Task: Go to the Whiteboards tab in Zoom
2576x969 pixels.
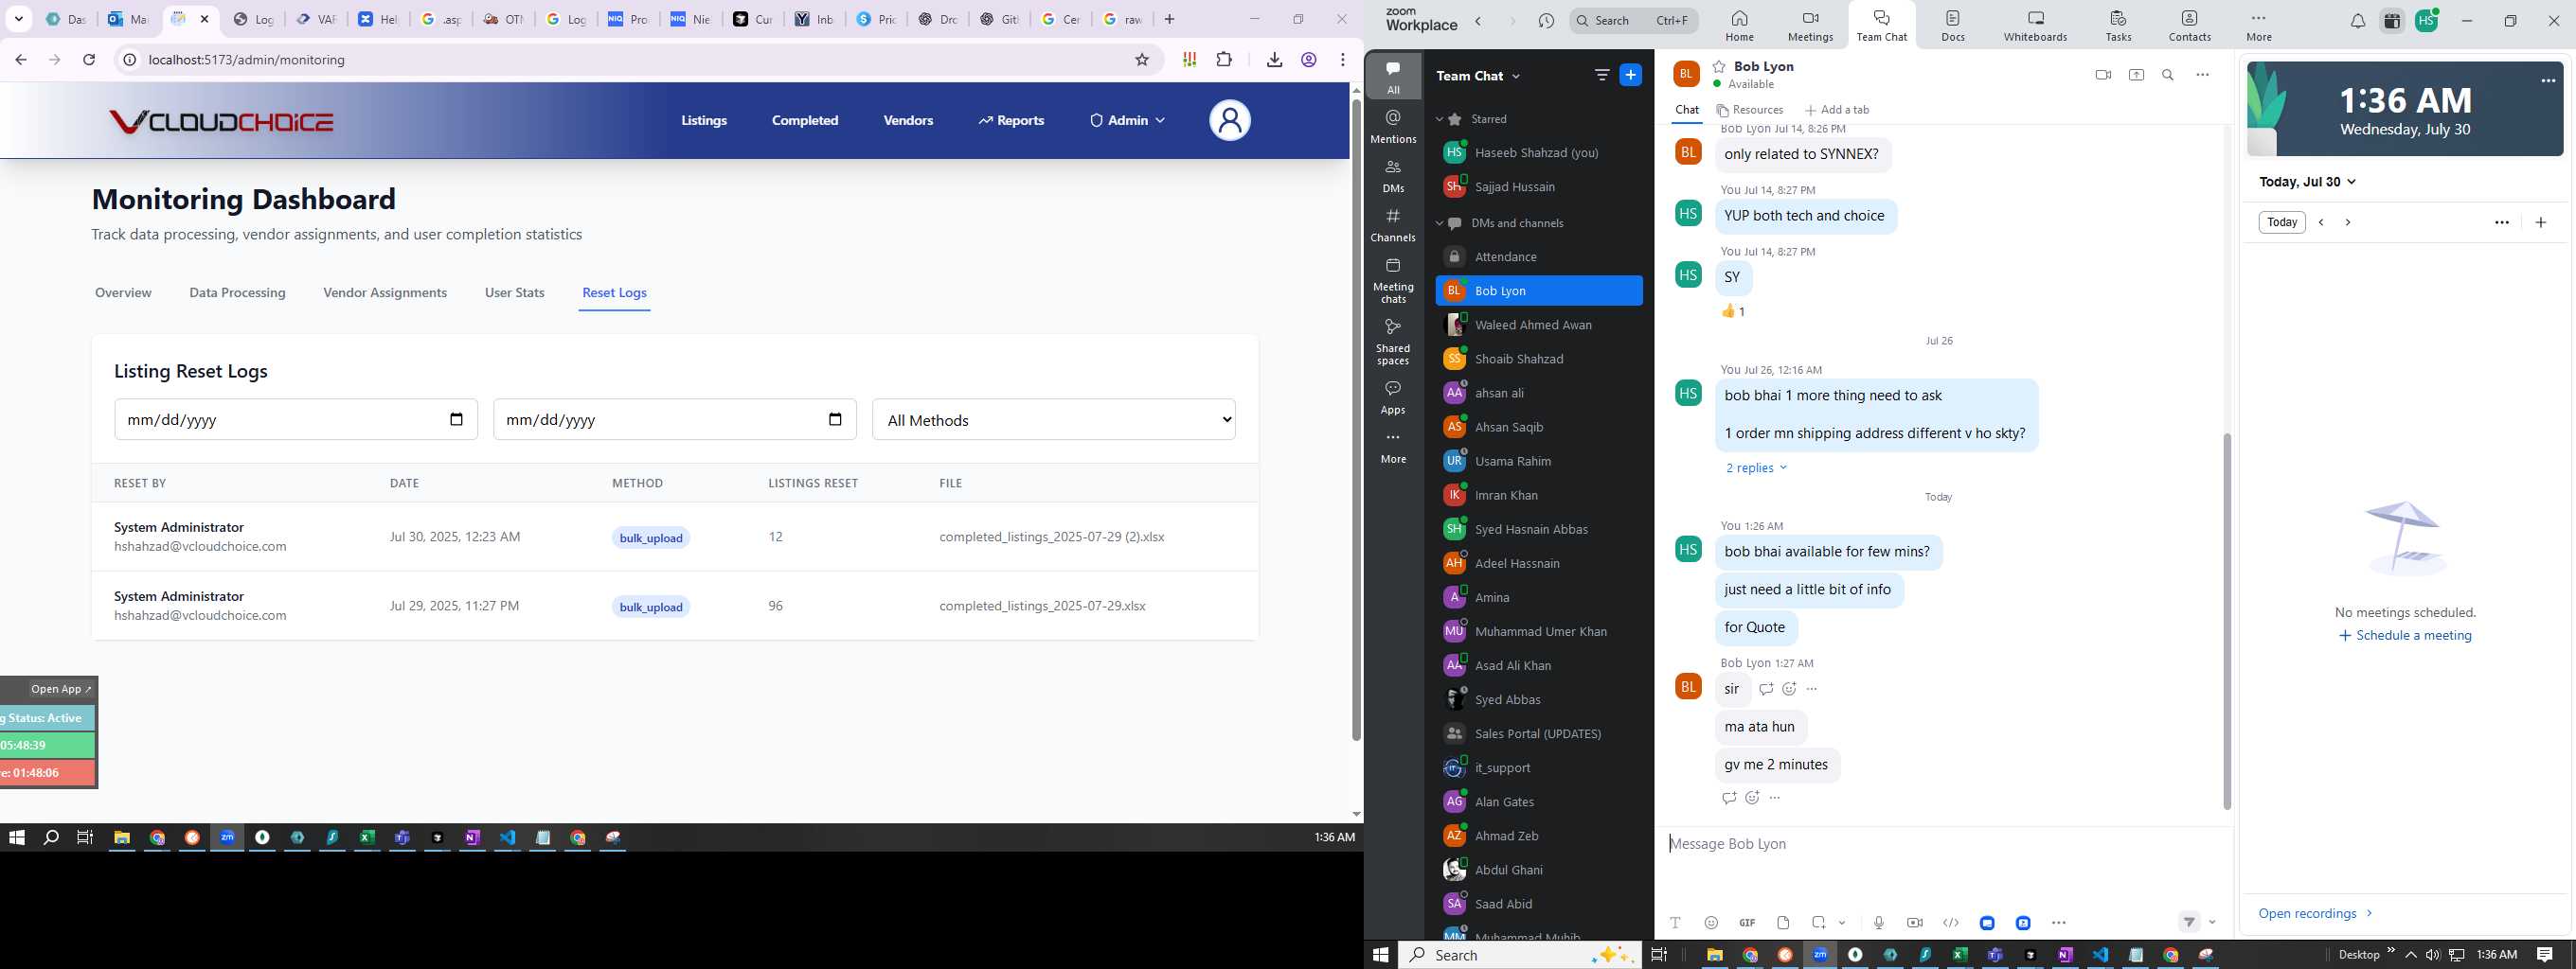Action: click(2035, 25)
